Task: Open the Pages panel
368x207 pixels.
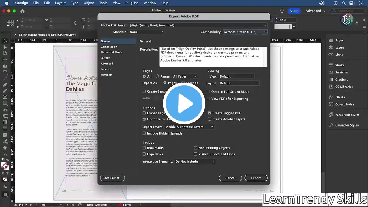Action: click(336, 41)
